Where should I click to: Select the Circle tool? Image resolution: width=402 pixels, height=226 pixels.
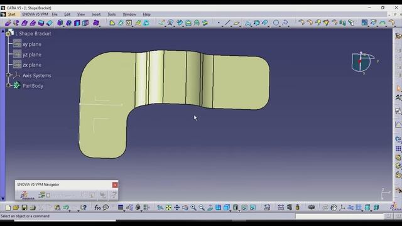tap(276, 23)
